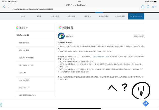Click the お知らせ section heading
The width and height of the screenshot is (159, 110).
click(x=68, y=28)
